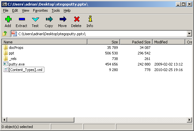Click the green Add toolbar icon
194x131 pixels.
point(8,19)
